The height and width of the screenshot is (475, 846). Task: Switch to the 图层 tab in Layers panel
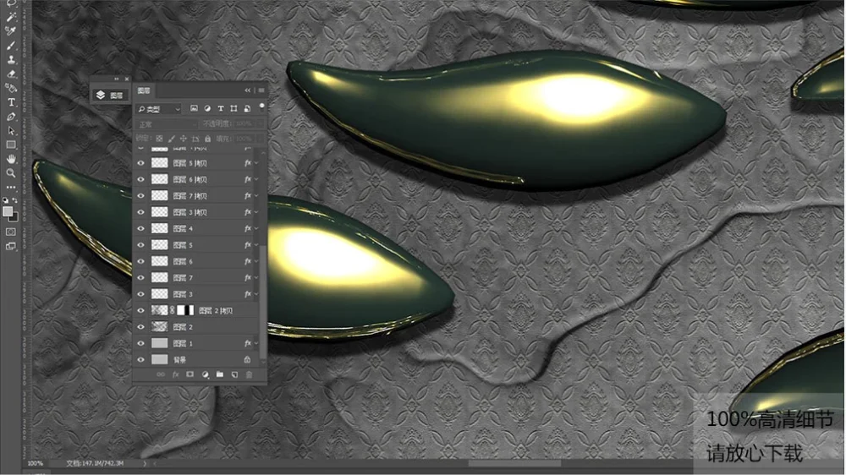pos(144,90)
